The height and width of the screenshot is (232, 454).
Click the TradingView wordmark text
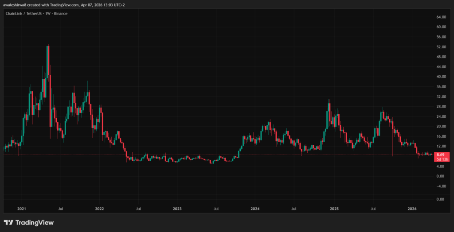tap(34, 222)
